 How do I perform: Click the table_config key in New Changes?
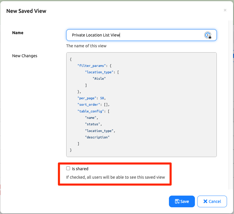point(91,111)
